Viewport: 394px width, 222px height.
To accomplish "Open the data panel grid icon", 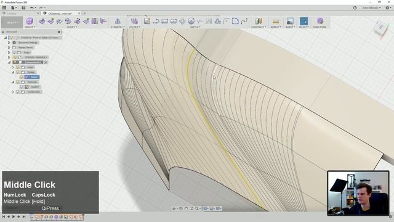I will (x=4, y=8).
